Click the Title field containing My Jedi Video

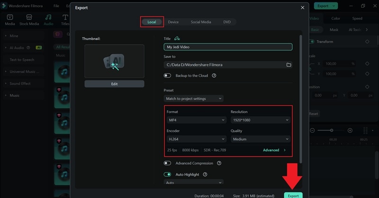tap(228, 47)
